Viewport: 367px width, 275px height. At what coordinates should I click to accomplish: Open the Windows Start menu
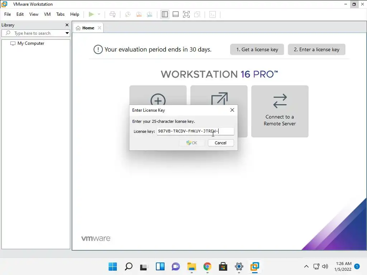[x=113, y=266]
